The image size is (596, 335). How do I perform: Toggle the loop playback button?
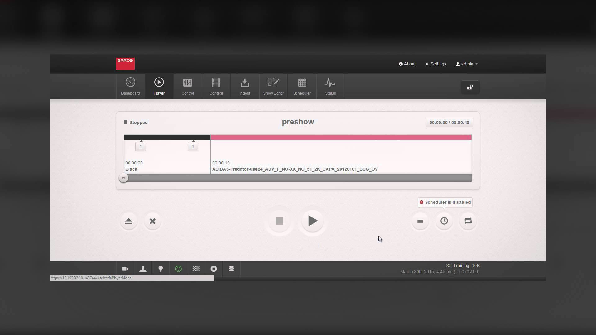pos(468,221)
